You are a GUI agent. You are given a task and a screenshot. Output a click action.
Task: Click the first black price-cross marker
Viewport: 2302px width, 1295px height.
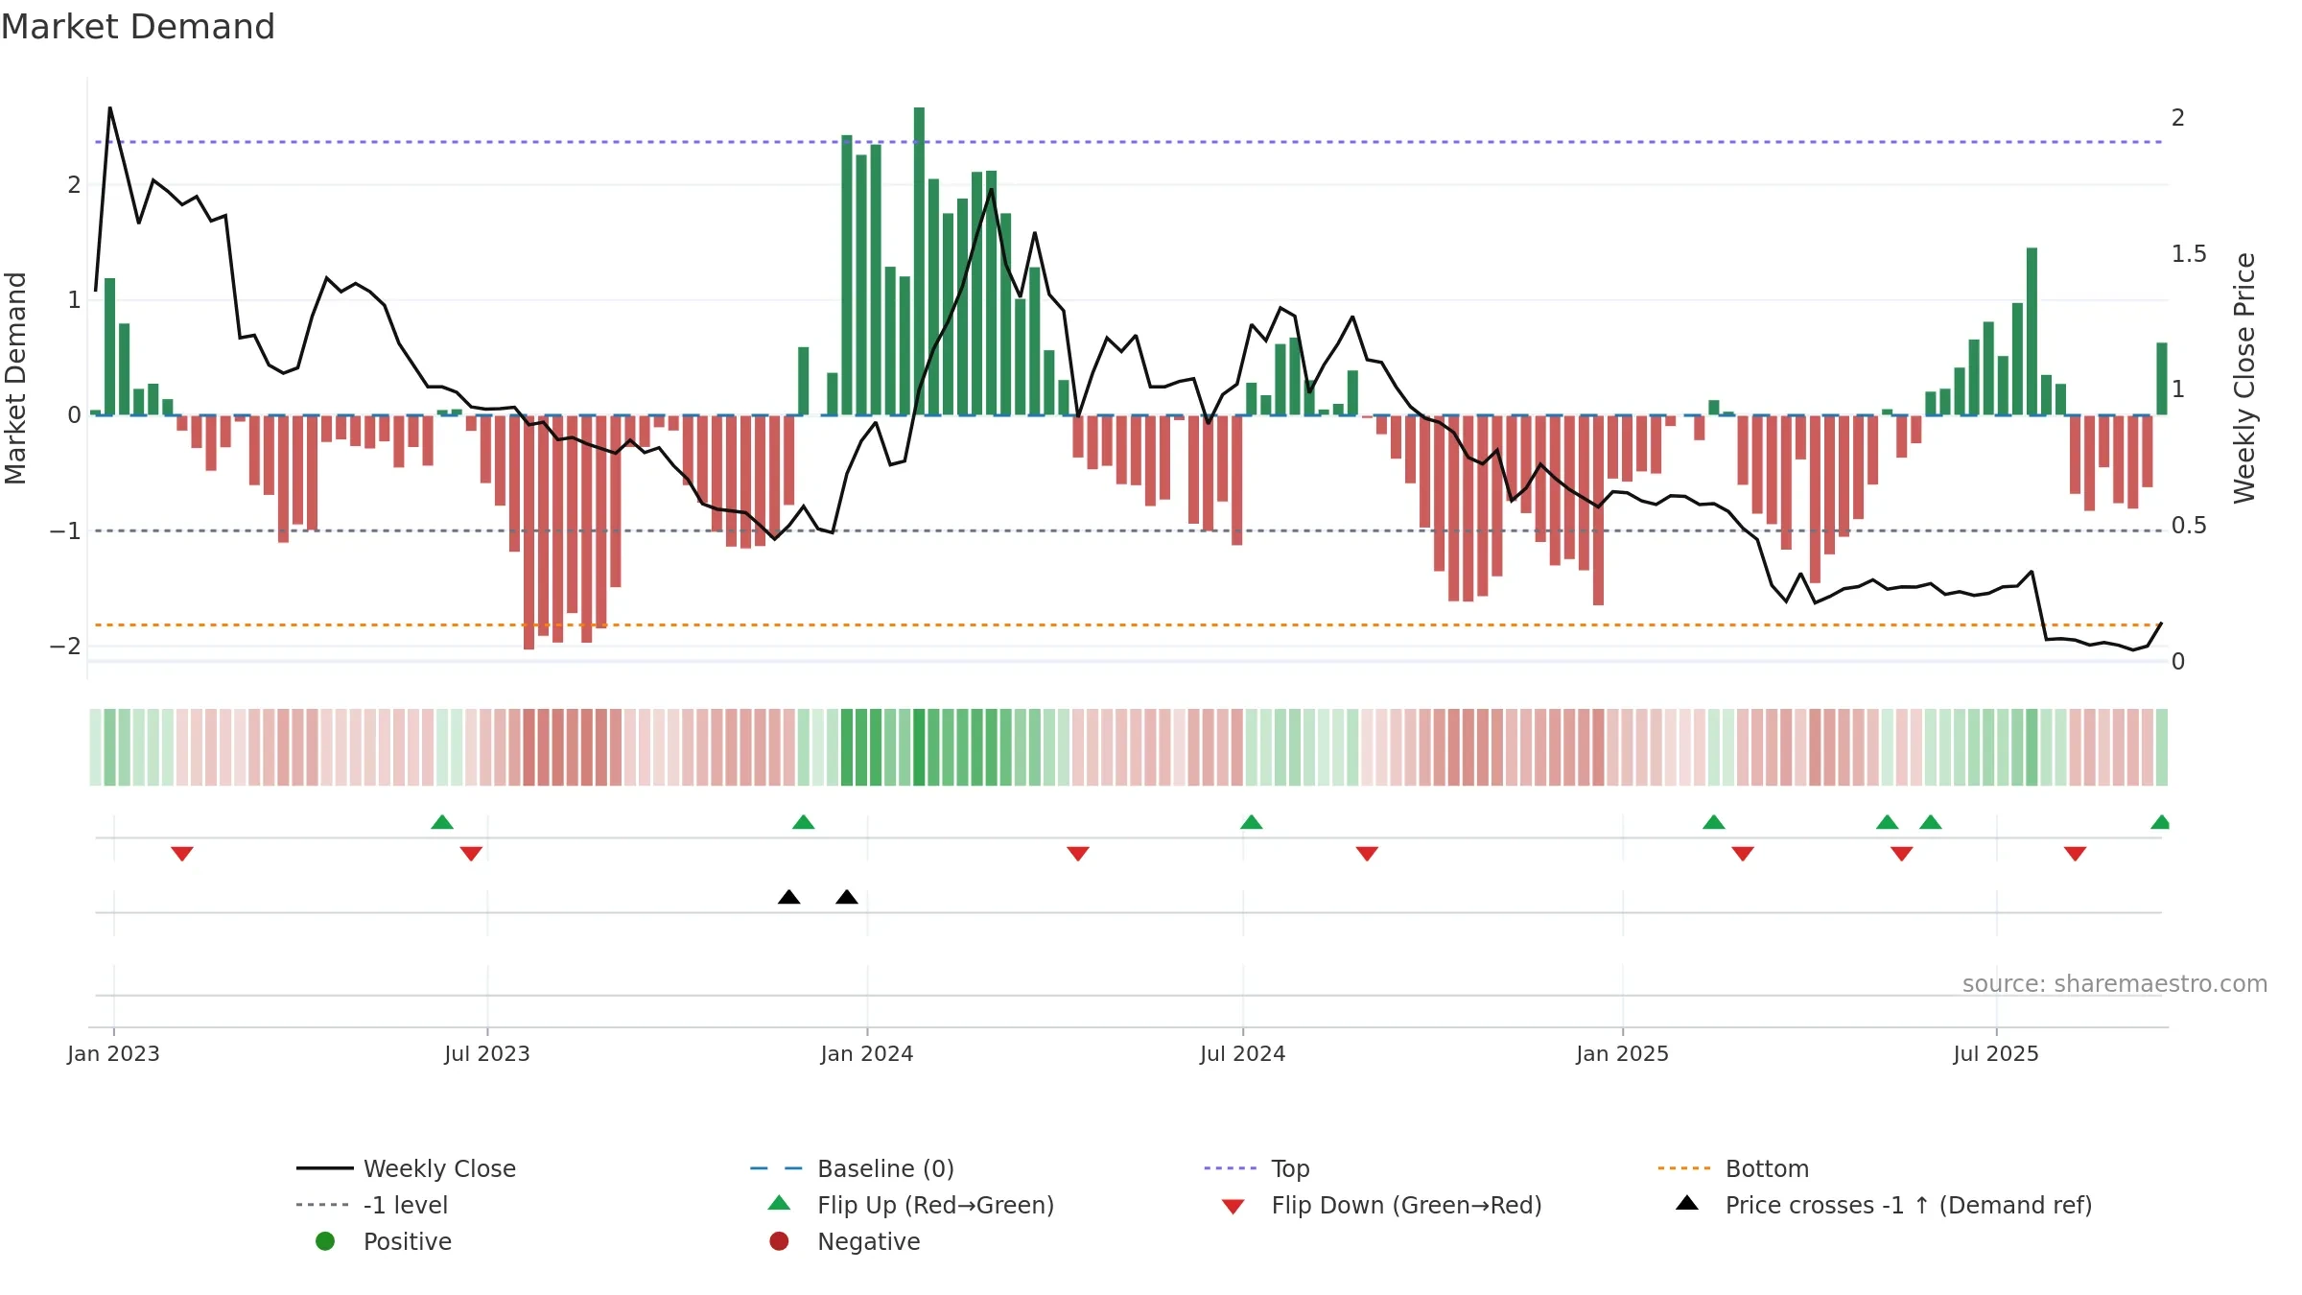(x=788, y=897)
